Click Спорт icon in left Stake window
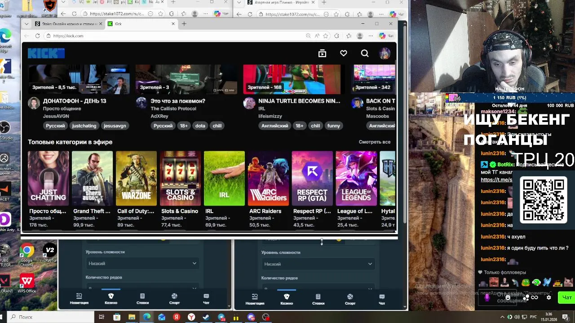The image size is (575, 323). tap(174, 299)
